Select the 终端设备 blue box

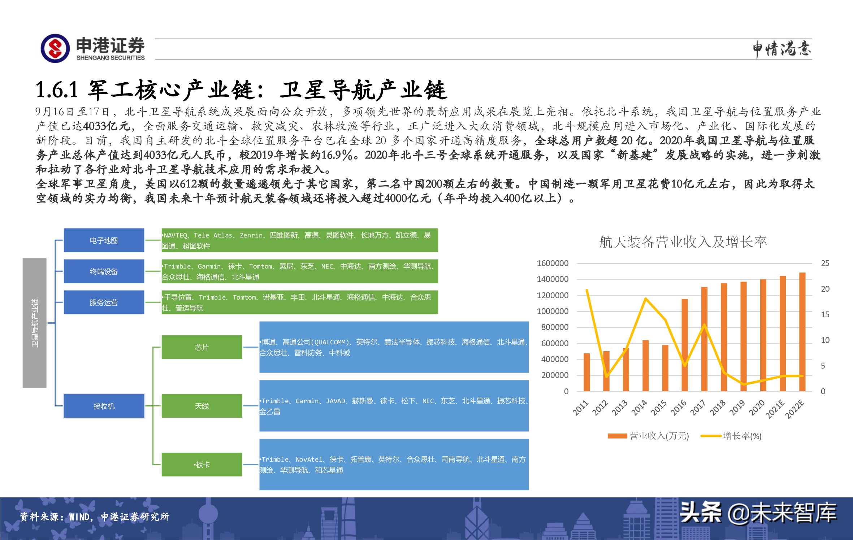tap(104, 271)
